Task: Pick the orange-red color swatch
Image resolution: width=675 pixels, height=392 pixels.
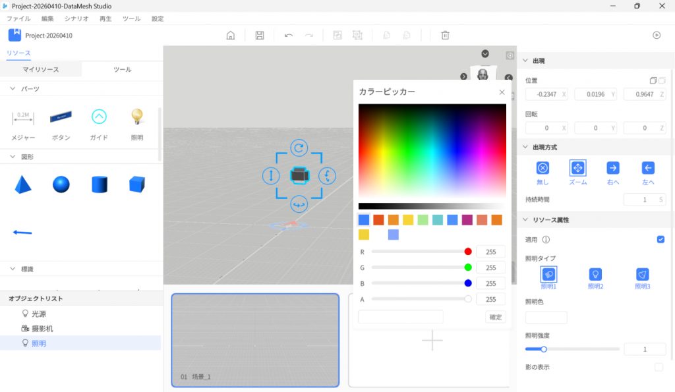Action: click(x=378, y=220)
